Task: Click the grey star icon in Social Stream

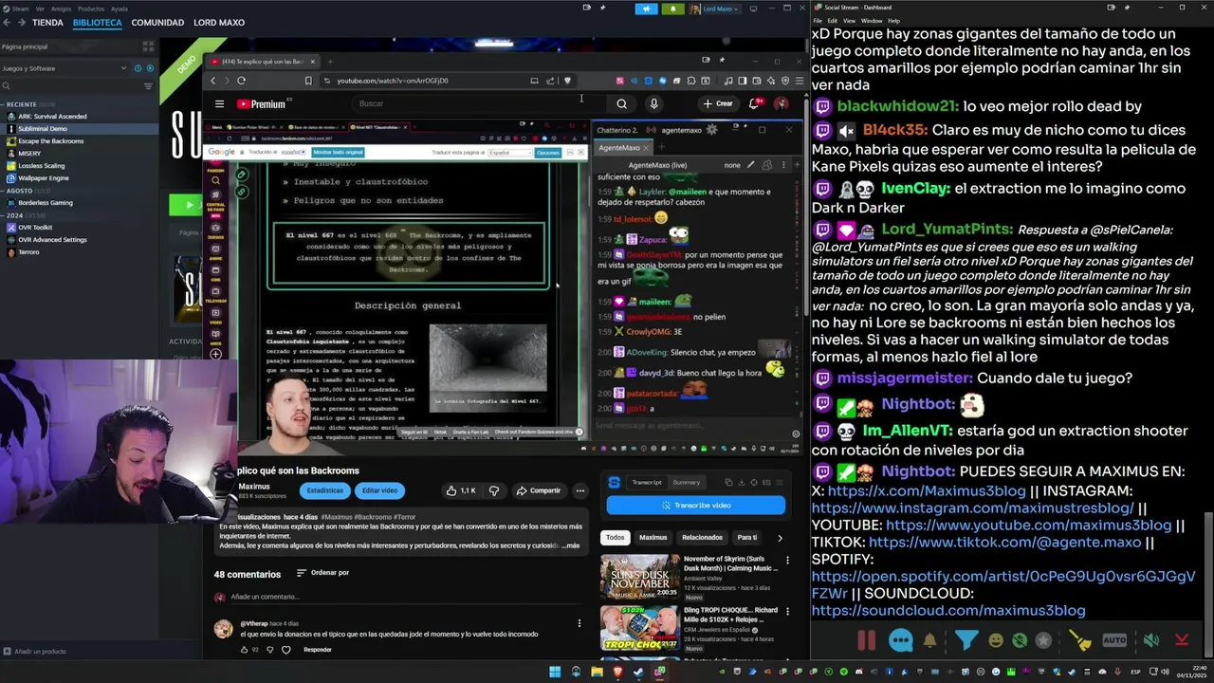Action: click(x=1043, y=640)
